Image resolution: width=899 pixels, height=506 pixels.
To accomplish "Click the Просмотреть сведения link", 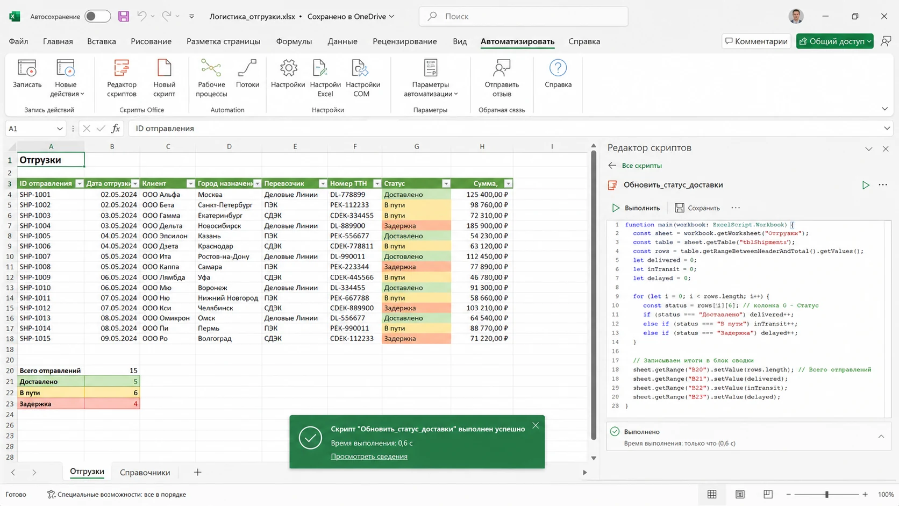I will 369,457.
